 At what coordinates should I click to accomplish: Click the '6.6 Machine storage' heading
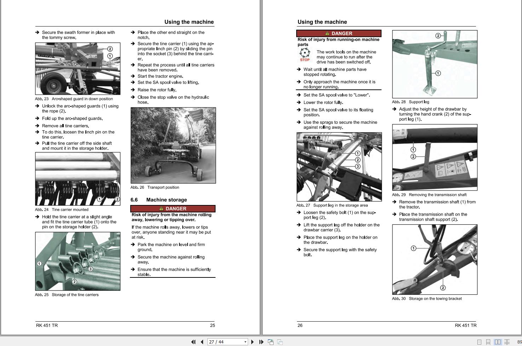(159, 200)
